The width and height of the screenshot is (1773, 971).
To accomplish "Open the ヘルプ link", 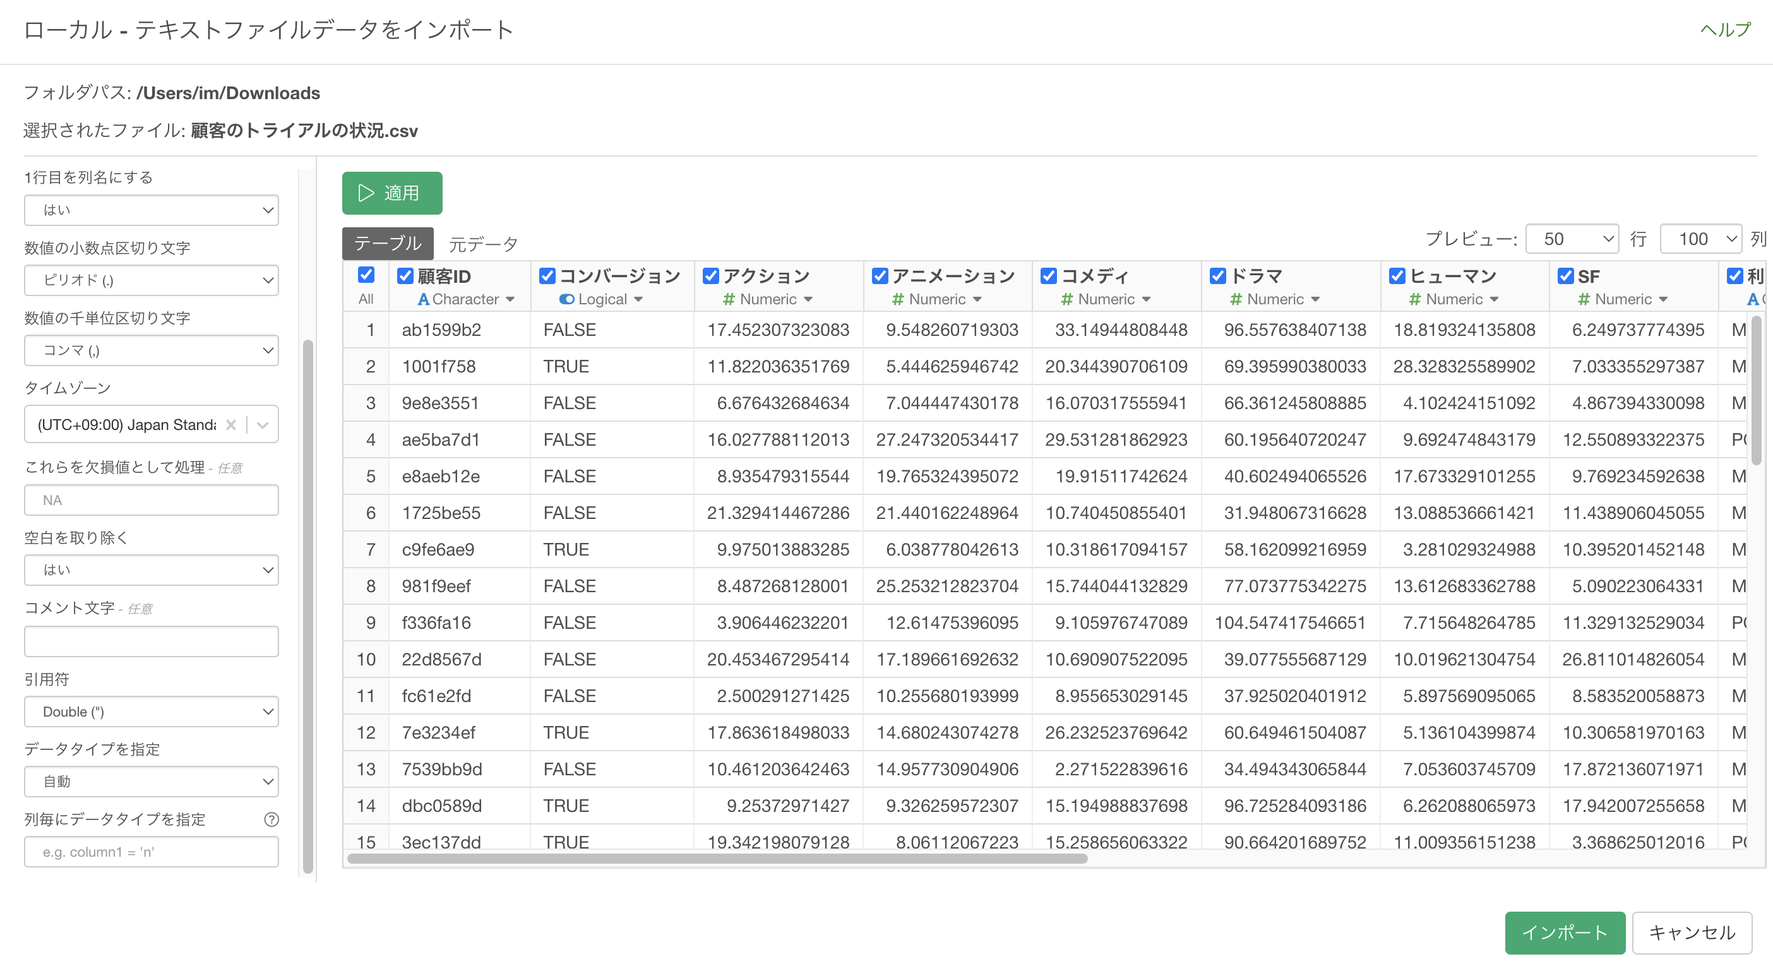I will 1725,30.
